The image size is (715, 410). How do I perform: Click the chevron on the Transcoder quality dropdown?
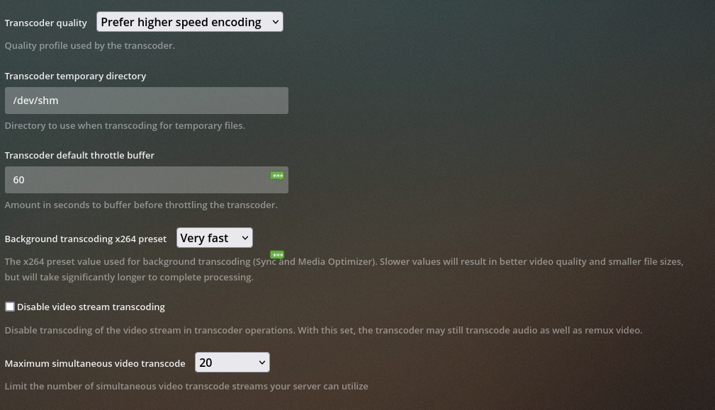point(275,21)
